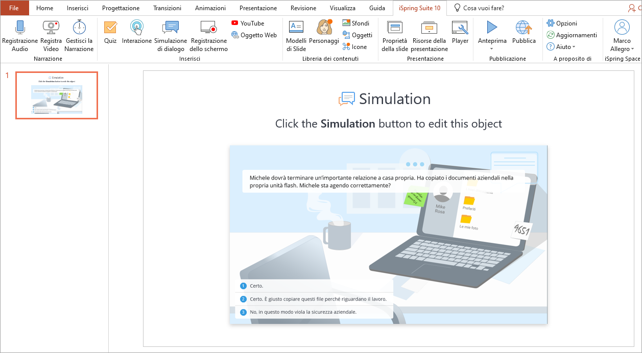Open the Personaggi character library
Image resolution: width=642 pixels, height=353 pixels.
(324, 28)
